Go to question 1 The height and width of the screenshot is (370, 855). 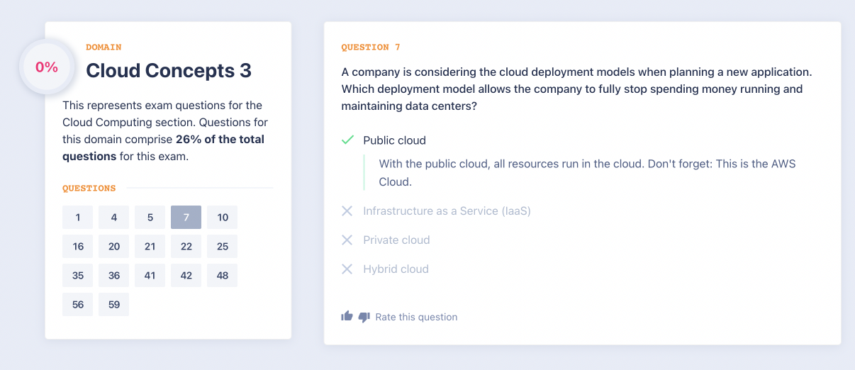coord(77,218)
